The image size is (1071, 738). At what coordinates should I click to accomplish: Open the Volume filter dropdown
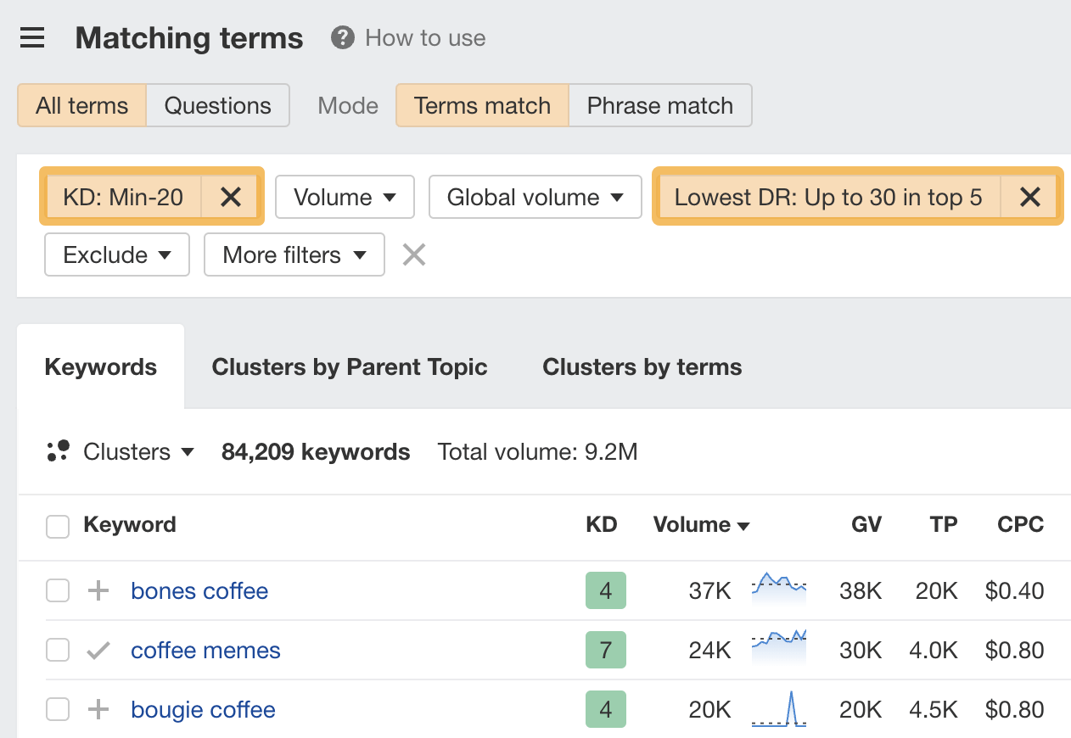pos(345,197)
